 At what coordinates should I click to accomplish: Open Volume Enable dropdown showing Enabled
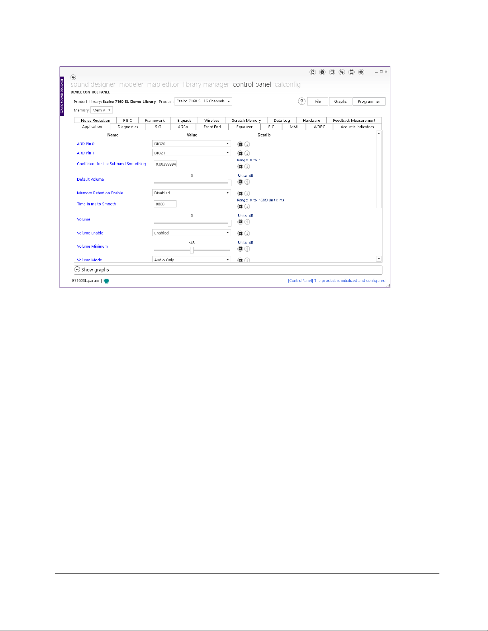point(192,233)
